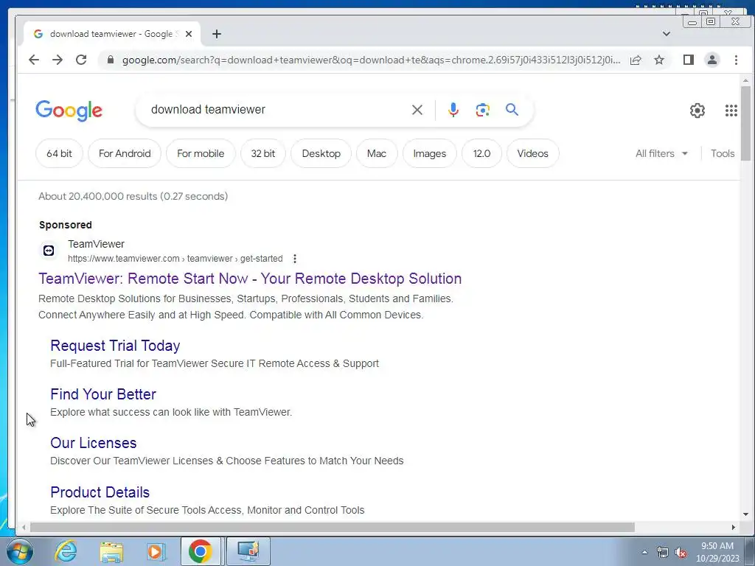Click the network tray icon
The width and height of the screenshot is (755, 566).
[x=663, y=553]
